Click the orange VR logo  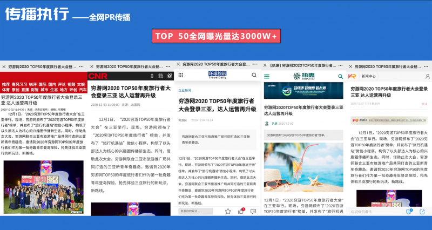pyautogui.click(x=352, y=76)
